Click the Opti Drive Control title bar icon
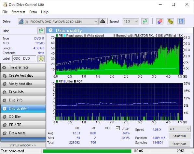Viewport: 194px width, 154px height. (5, 5)
